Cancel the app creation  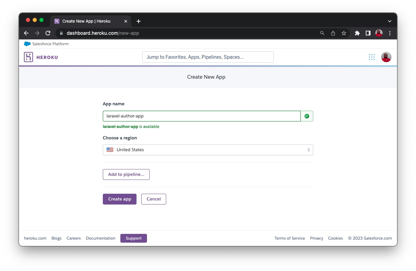coord(153,199)
